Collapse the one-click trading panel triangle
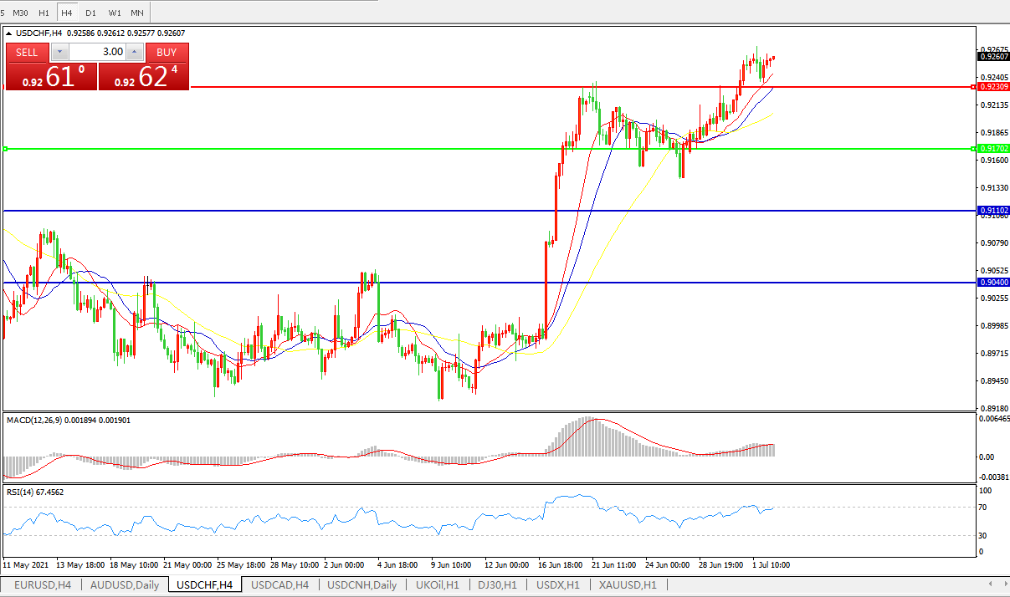1010x597 pixels. click(x=9, y=33)
